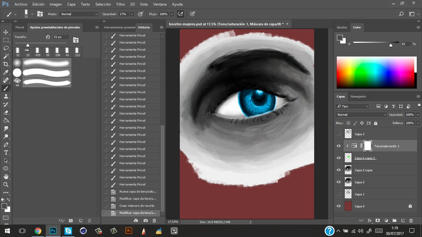Open the brush Opacidad 17% dropdown arrow
Viewport: 422px width, 237px height.
(x=132, y=14)
